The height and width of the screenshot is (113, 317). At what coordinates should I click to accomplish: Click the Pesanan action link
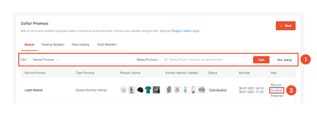(277, 96)
